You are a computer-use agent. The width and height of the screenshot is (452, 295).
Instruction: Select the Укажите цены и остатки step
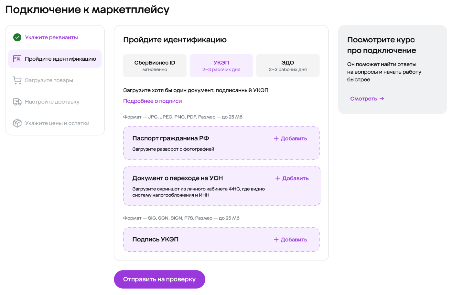pos(57,123)
